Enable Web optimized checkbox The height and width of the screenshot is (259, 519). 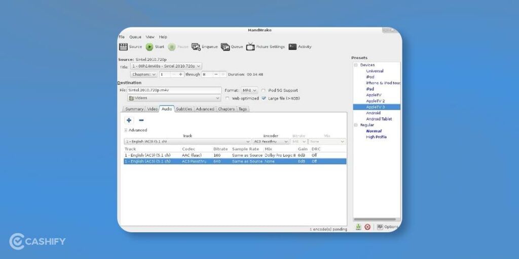click(x=228, y=99)
